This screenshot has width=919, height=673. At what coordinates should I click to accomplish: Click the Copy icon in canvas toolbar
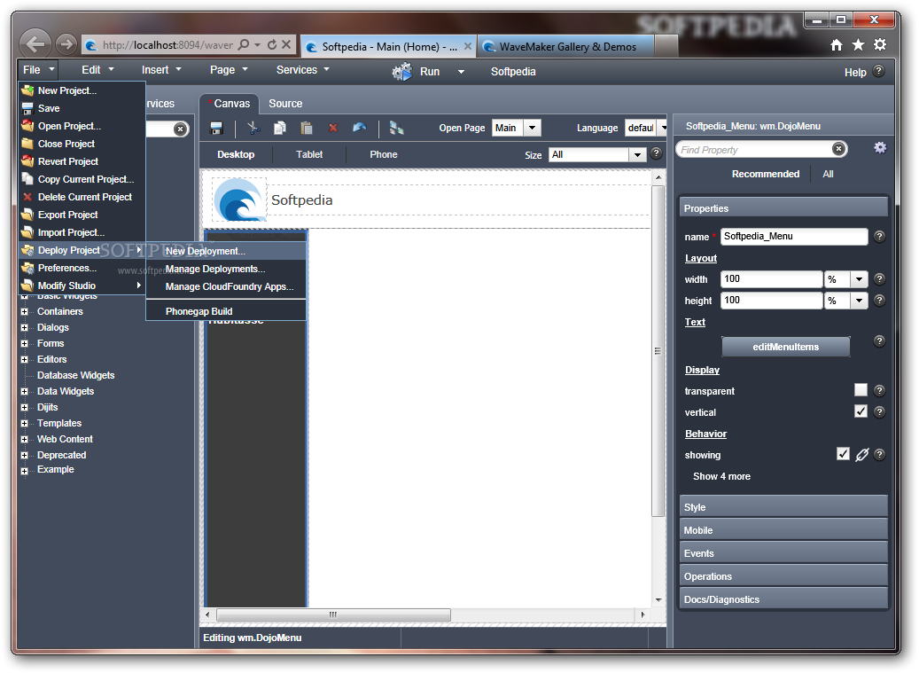click(x=280, y=128)
